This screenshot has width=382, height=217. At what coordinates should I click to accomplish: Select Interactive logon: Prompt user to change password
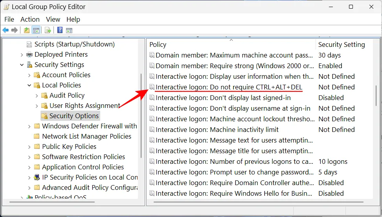[x=235, y=172]
